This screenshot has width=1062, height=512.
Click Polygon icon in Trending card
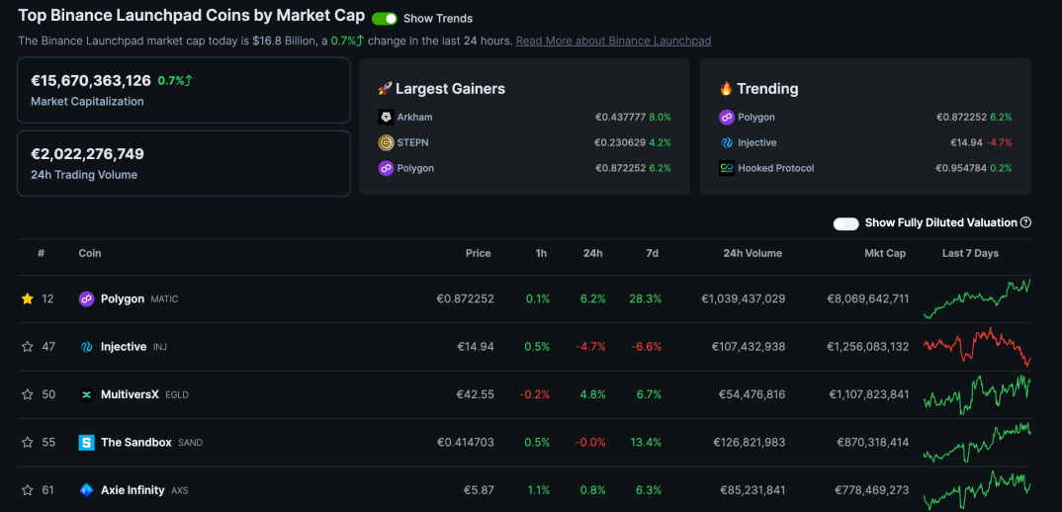(x=727, y=118)
